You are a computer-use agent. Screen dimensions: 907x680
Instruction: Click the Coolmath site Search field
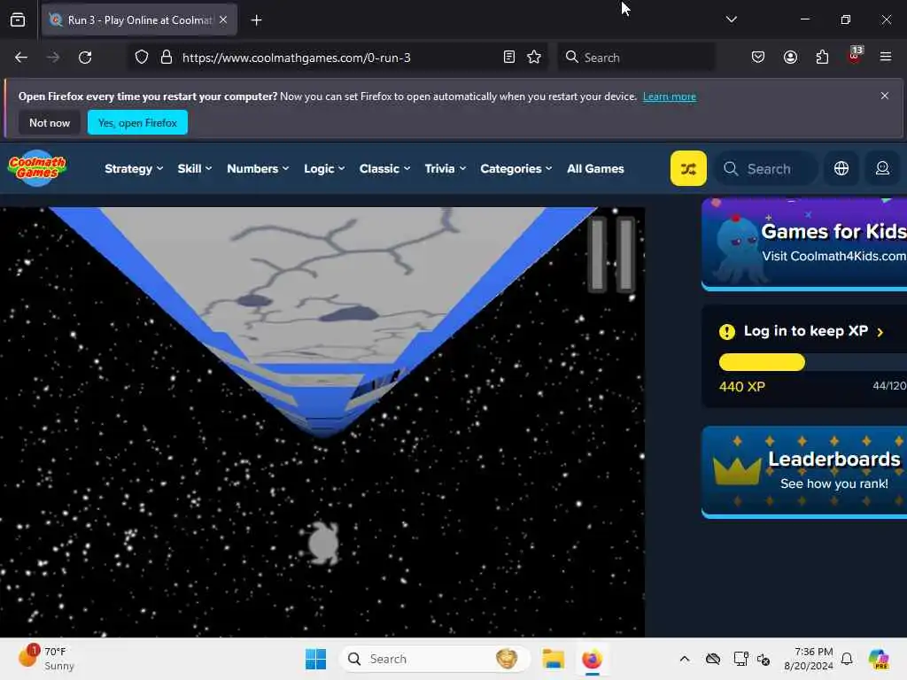pyautogui.click(x=766, y=168)
